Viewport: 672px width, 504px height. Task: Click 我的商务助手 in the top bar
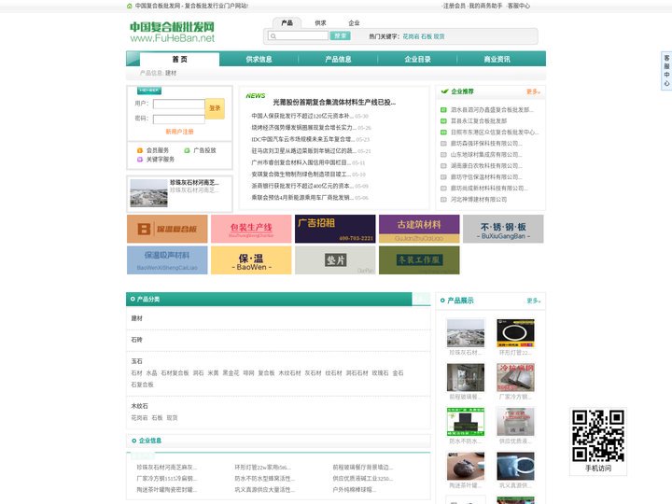click(x=485, y=6)
